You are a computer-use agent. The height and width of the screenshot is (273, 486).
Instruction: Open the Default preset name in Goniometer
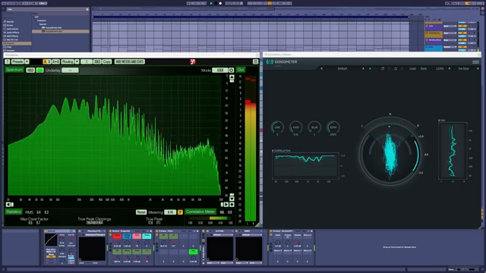click(342, 68)
